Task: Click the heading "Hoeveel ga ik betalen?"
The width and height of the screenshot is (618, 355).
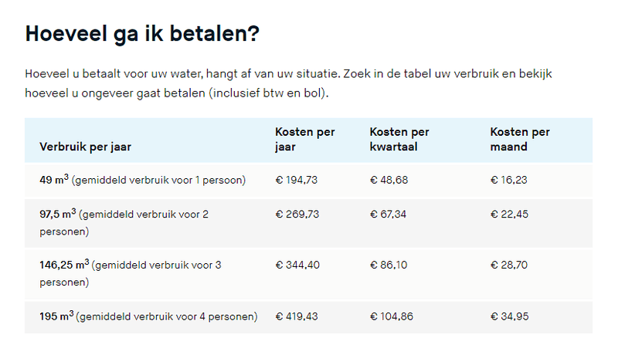Action: [141, 34]
